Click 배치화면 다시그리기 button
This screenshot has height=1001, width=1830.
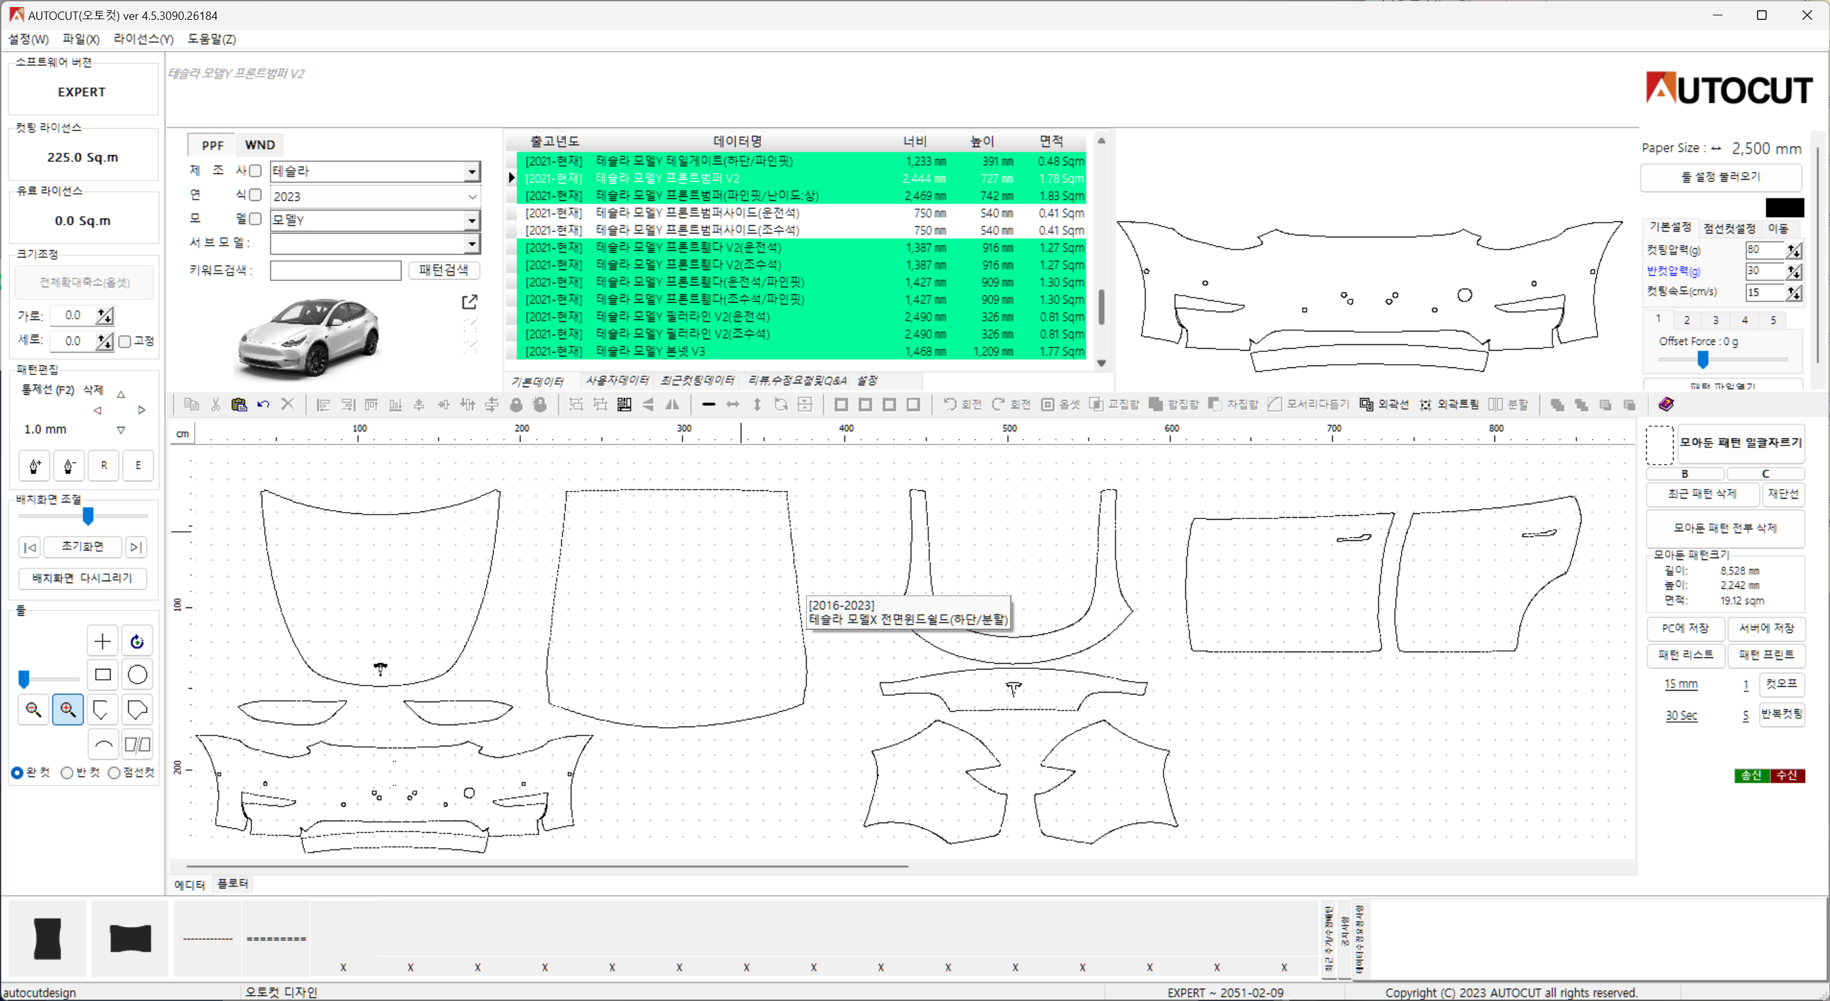point(83,578)
